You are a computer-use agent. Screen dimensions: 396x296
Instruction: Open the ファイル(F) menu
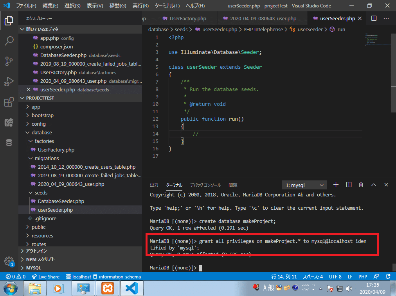coord(26,5)
